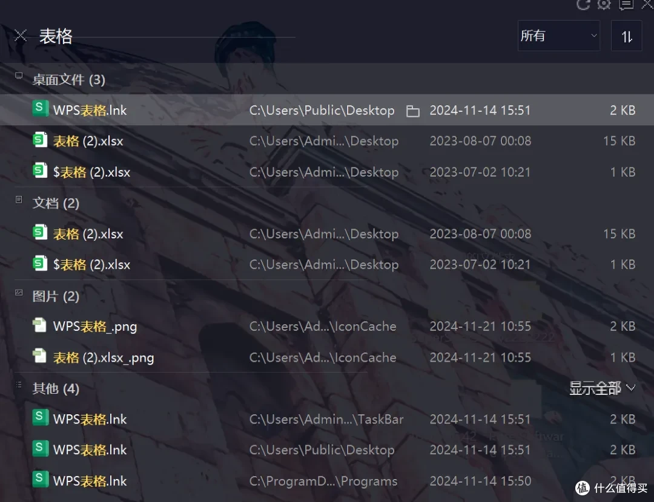Screen dimensions: 654x502
Task: Click 表格 (2).xlsx icon under 桌面文件
Action: tap(40, 140)
